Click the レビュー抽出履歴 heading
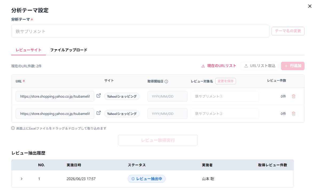This screenshot has width=316, height=195. point(29,153)
